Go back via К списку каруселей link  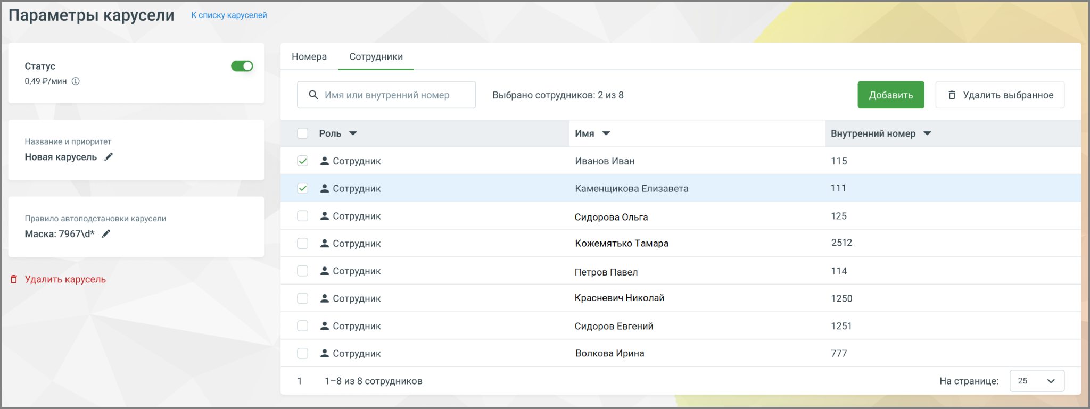[229, 15]
